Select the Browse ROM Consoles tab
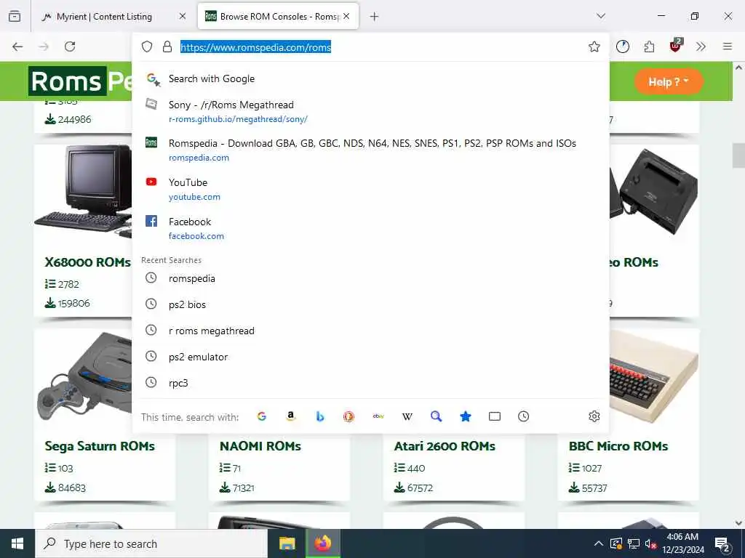Image resolution: width=745 pixels, height=558 pixels. (278, 17)
